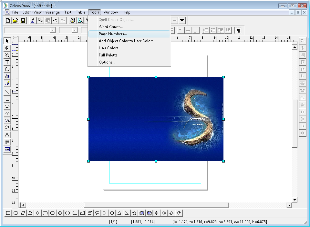Select the paragraph text block tool
This screenshot has width=310, height=227.
click(7, 142)
